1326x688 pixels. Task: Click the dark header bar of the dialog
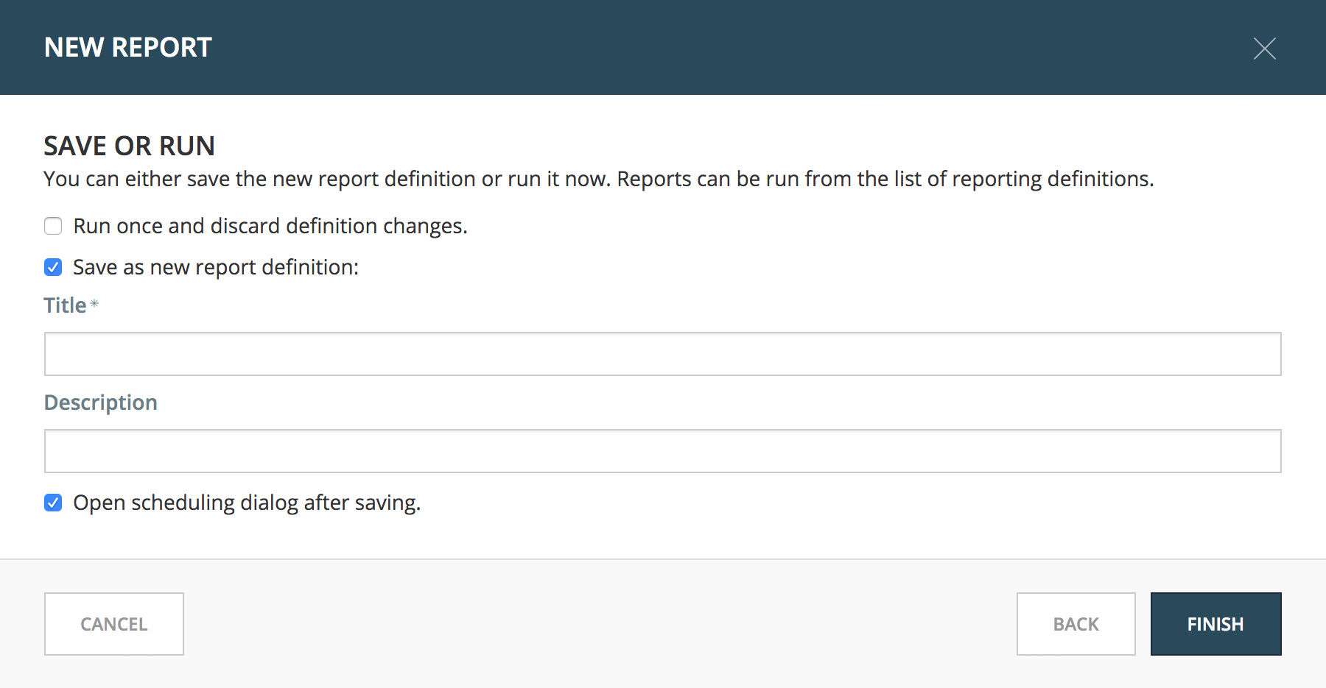663,47
